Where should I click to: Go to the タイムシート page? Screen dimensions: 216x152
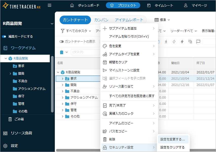click(x=160, y=5)
